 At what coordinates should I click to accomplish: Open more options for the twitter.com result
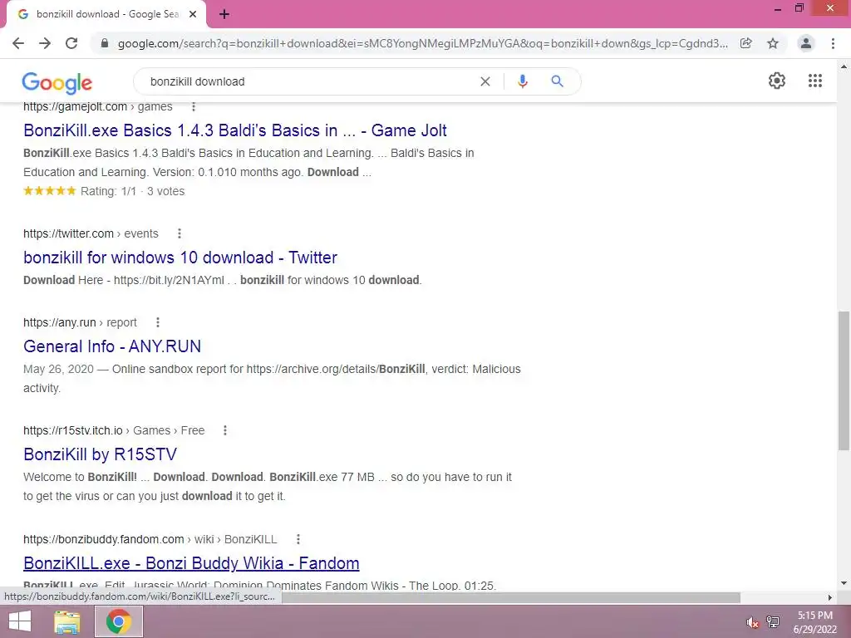pos(180,233)
